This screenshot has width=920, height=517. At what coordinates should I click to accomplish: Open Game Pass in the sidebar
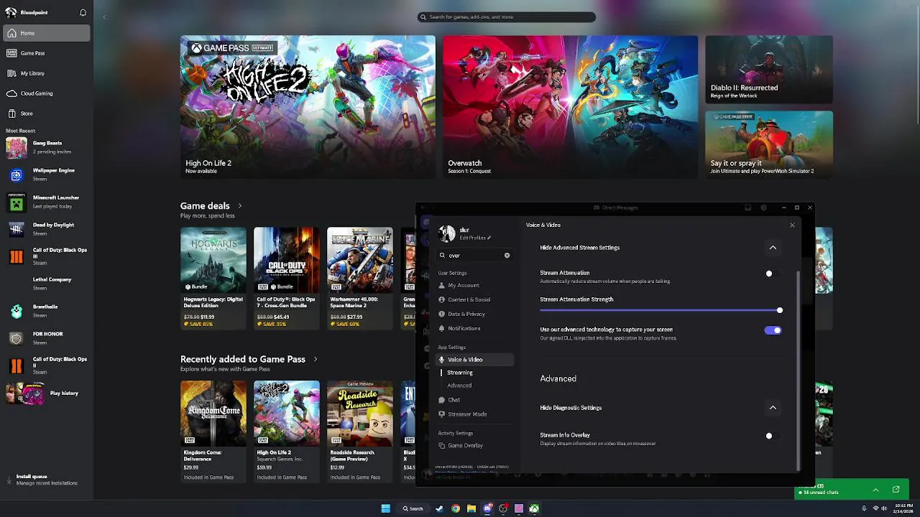[x=47, y=53]
